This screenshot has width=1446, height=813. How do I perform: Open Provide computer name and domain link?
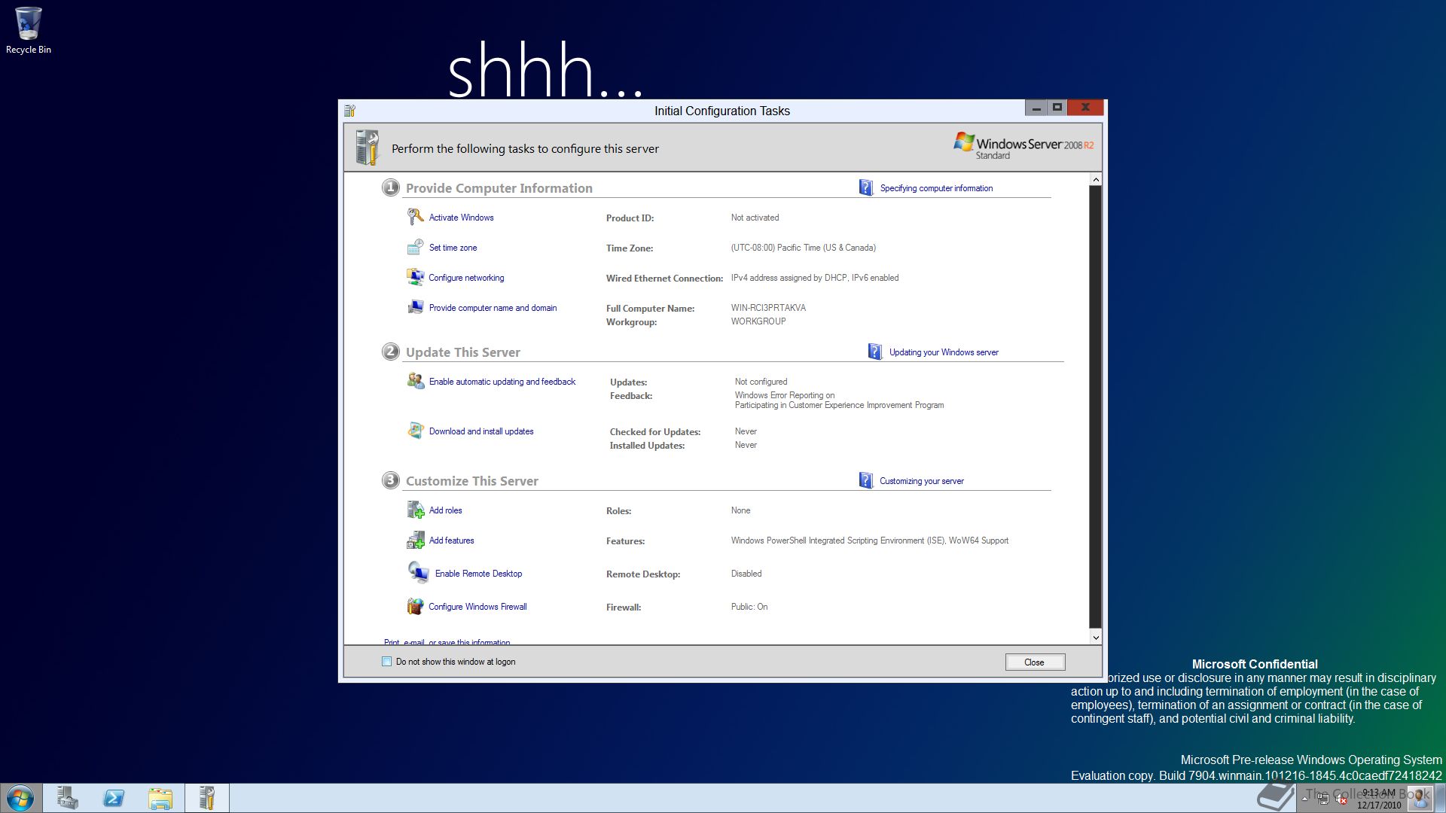pos(493,308)
